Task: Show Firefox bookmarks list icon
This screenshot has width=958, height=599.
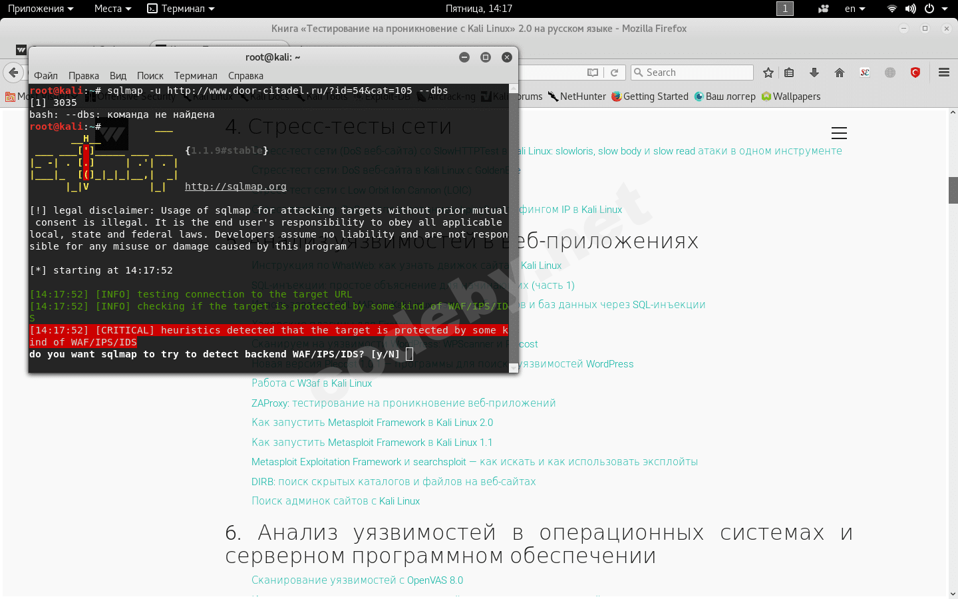Action: click(x=790, y=73)
